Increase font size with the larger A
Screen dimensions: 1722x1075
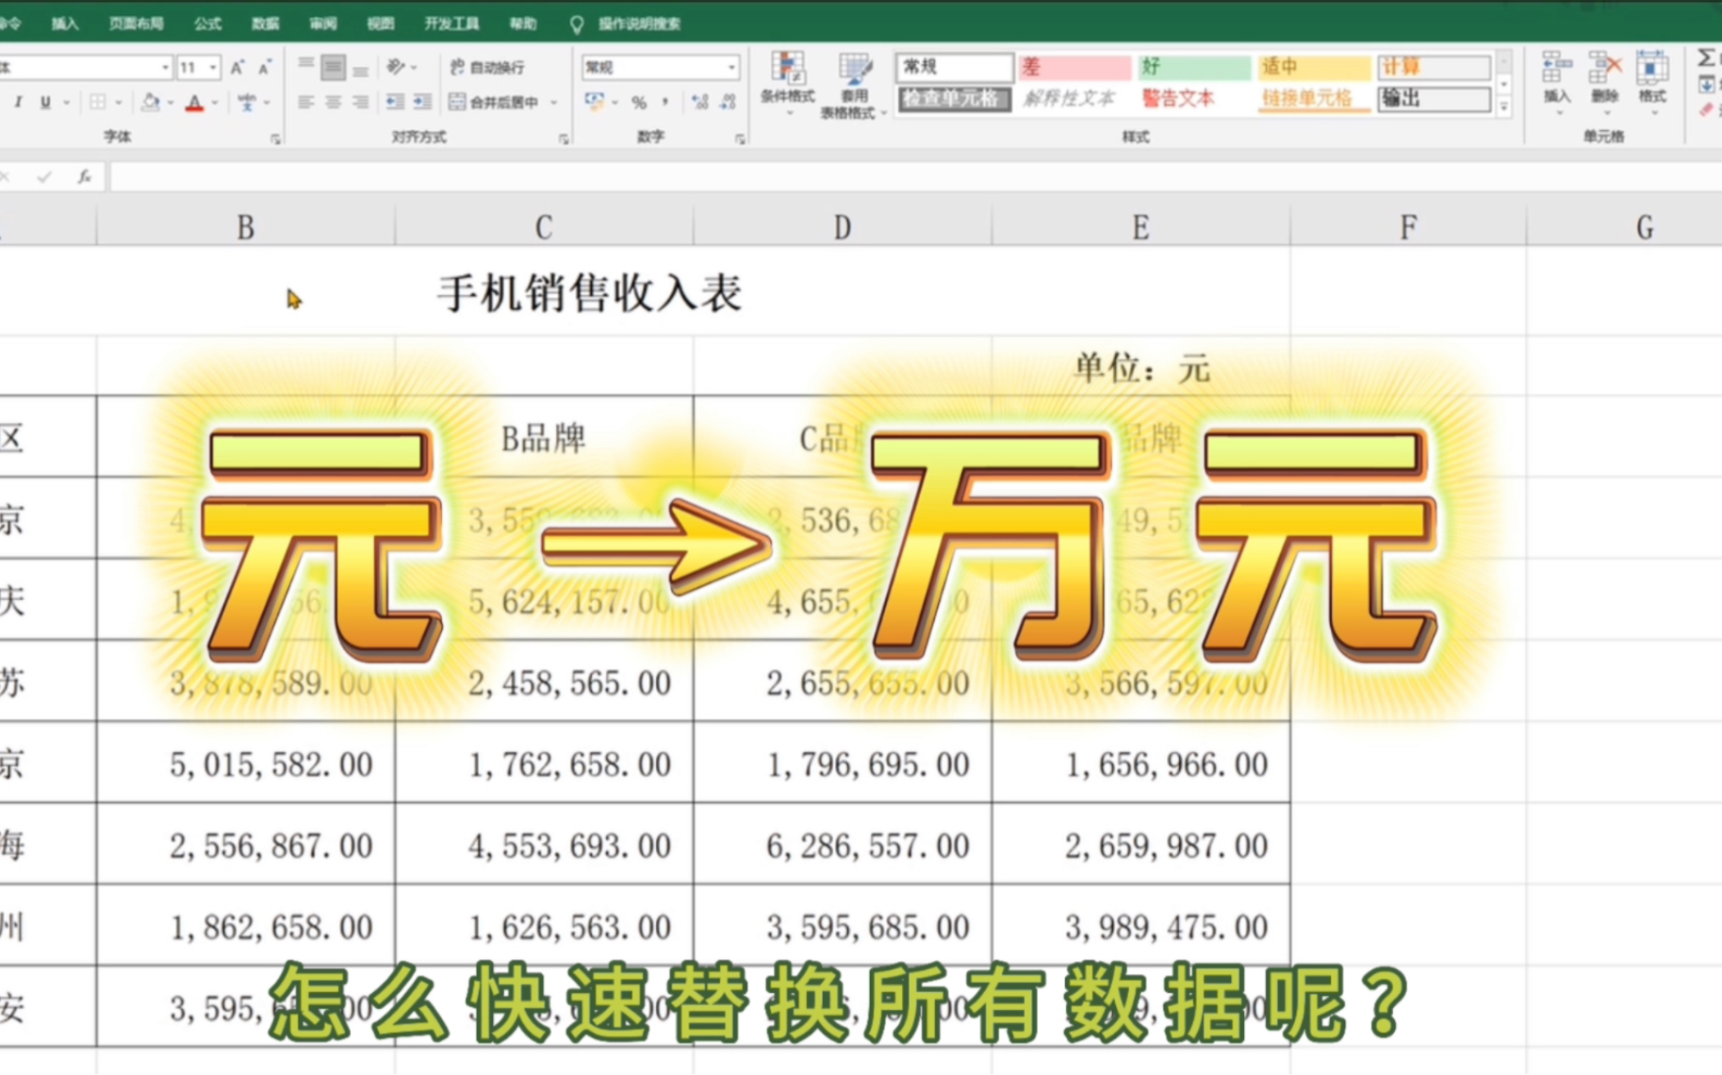click(237, 67)
